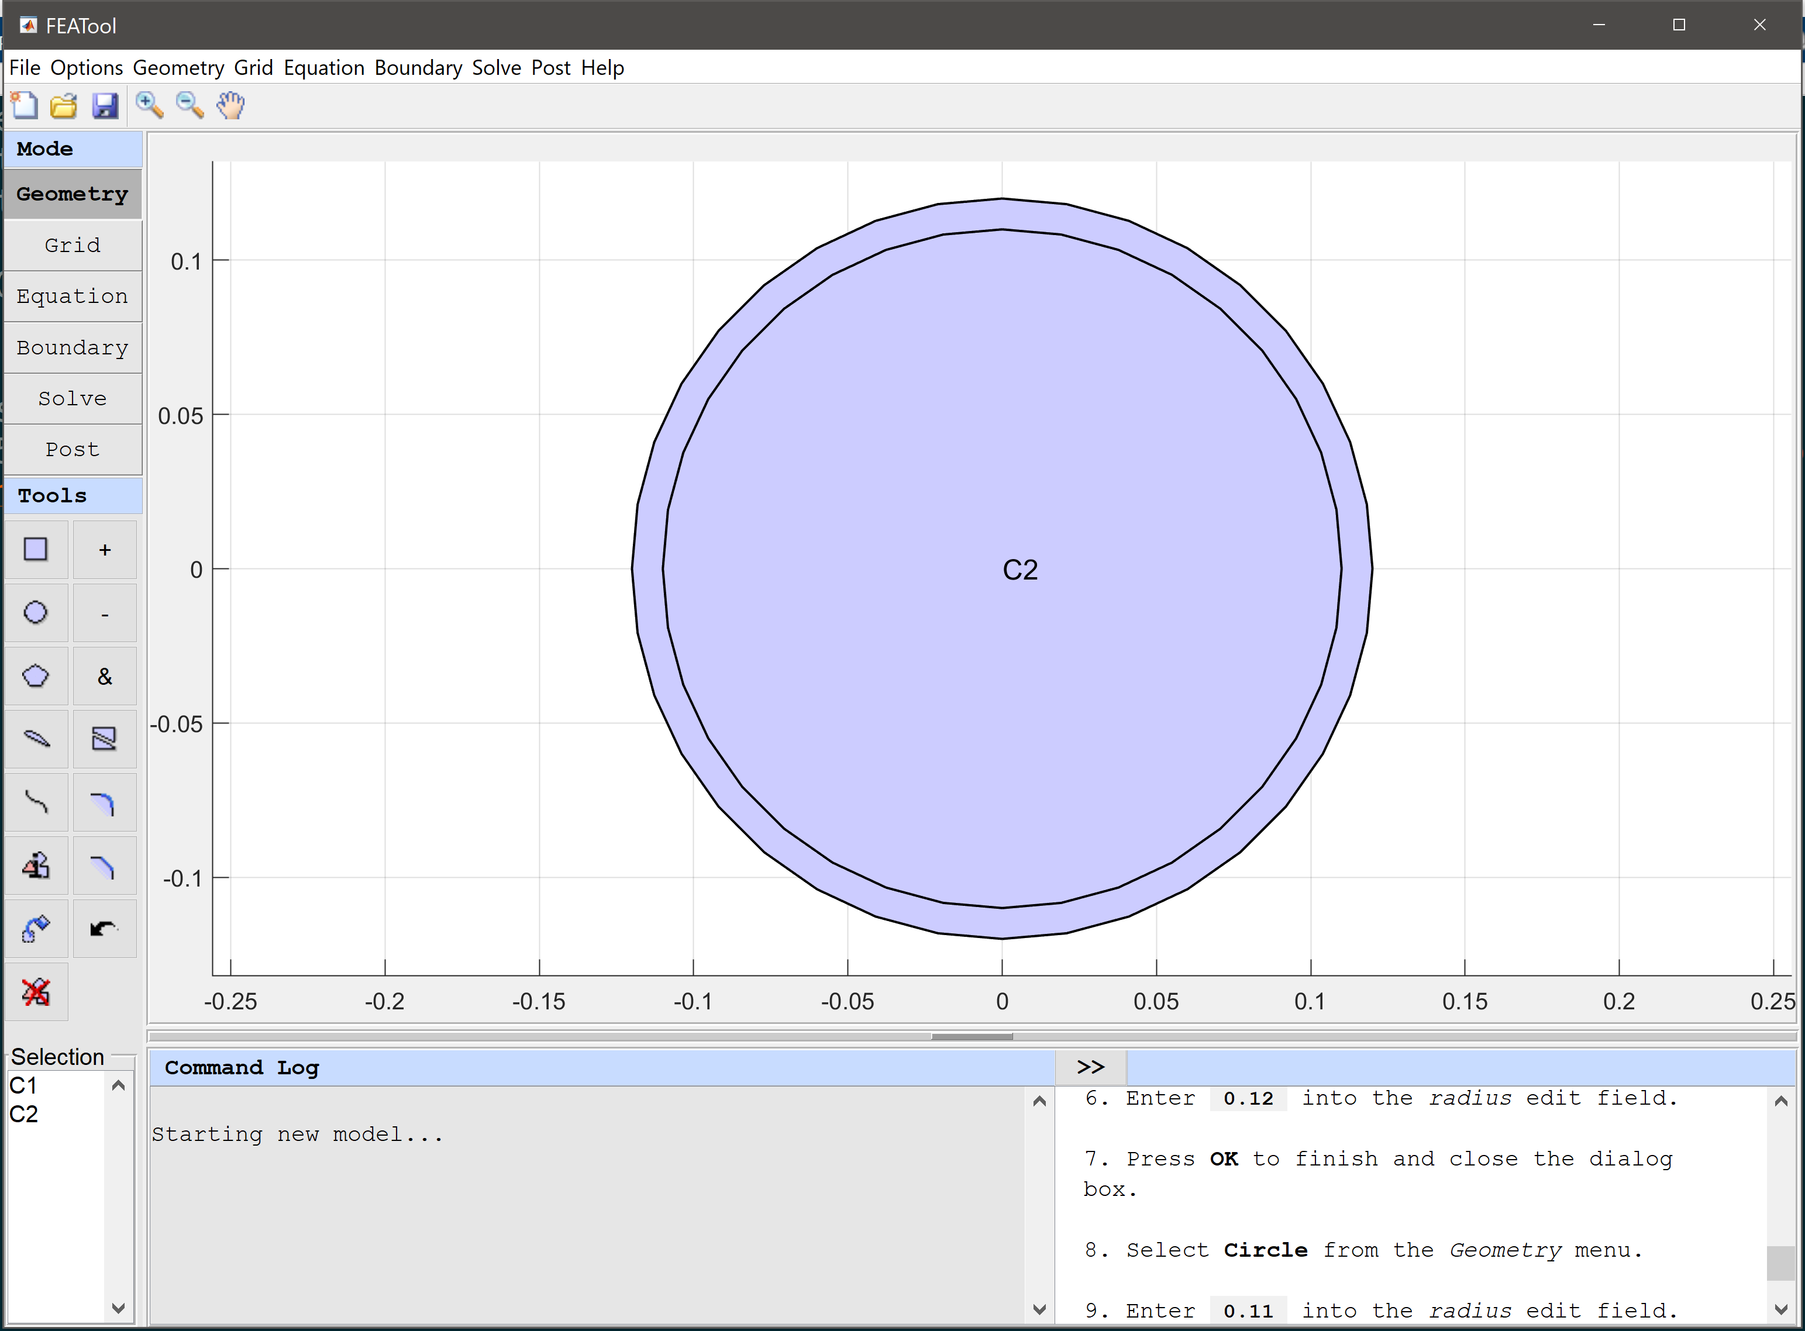
Task: Click the 0.11 radius value in tutorial
Action: [x=1248, y=1311]
